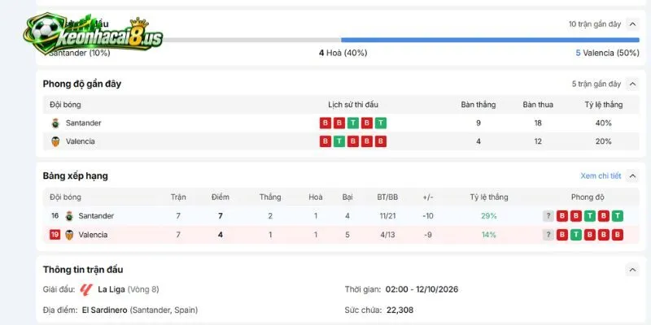Click the BT/BB column header
Image resolution: width=651 pixels, height=325 pixels.
pos(387,197)
